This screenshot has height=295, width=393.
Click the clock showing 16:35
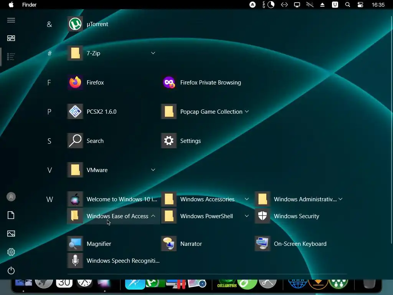coord(378,5)
